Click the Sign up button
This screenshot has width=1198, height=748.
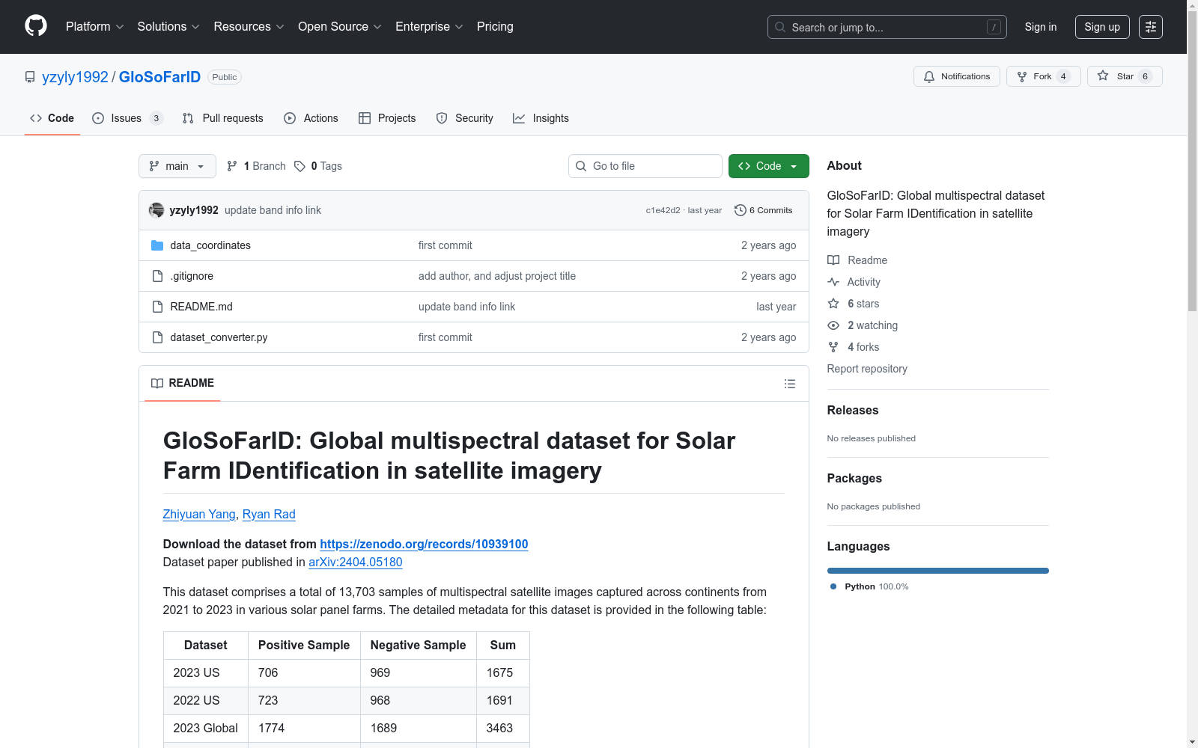tap(1102, 27)
